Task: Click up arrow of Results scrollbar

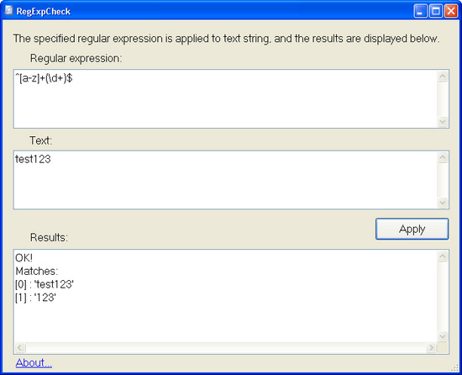Action: pyautogui.click(x=443, y=256)
